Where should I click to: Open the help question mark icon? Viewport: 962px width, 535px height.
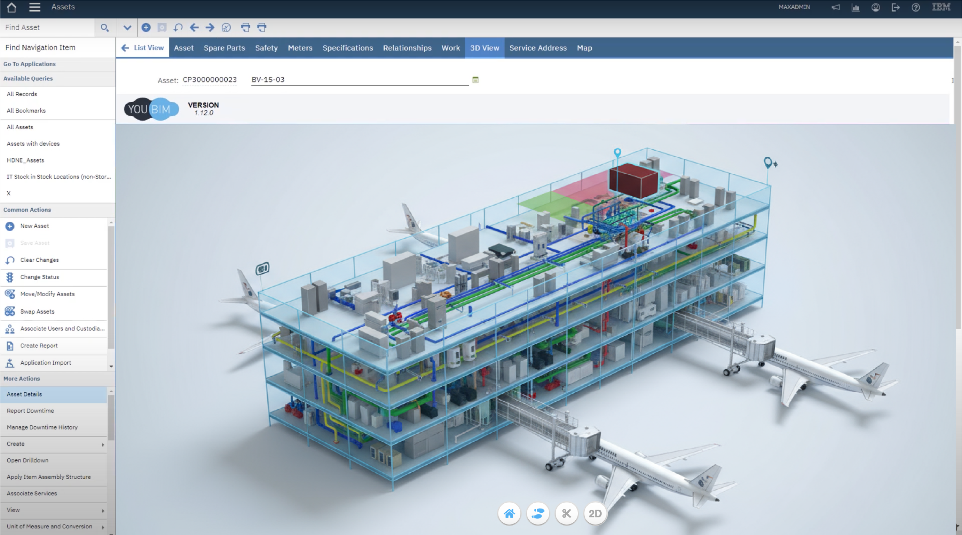point(916,7)
